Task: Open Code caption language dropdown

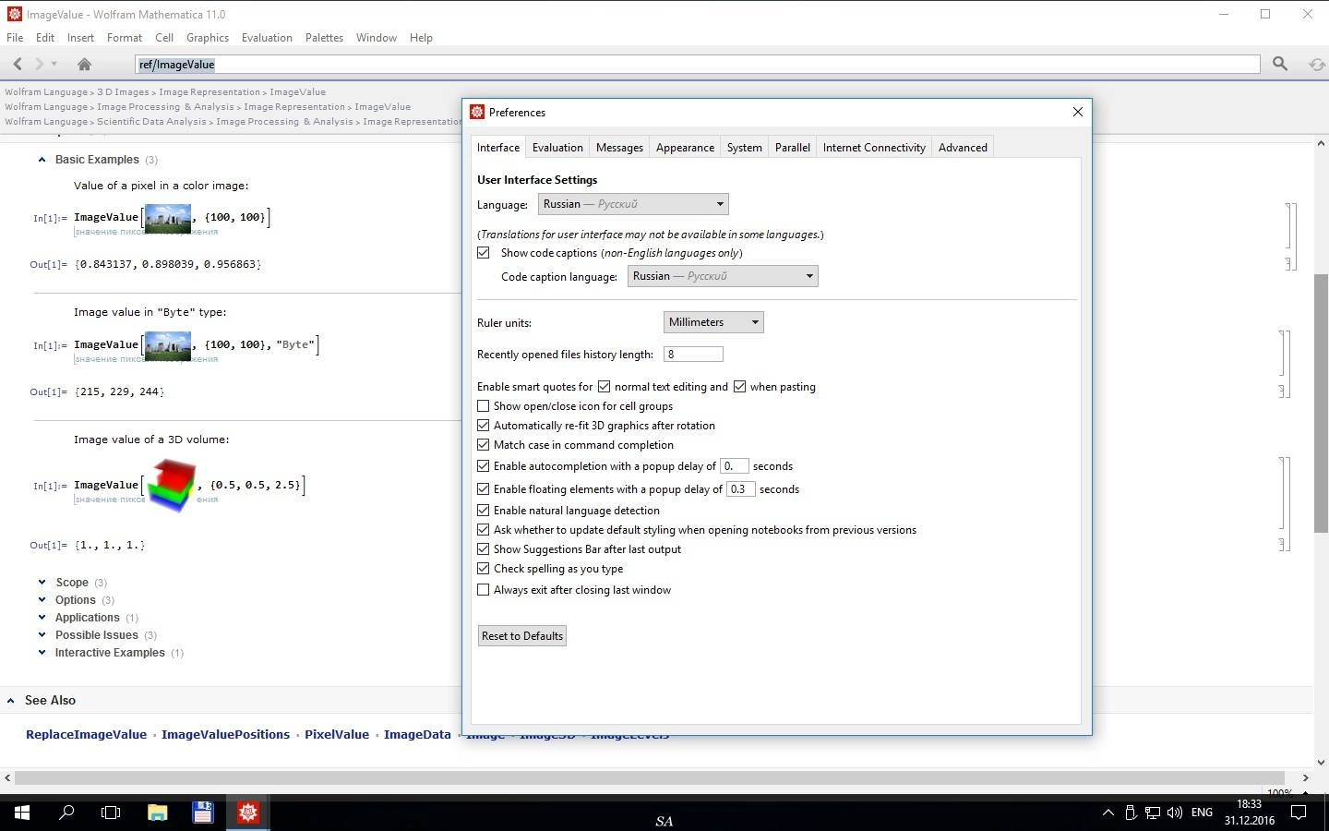Action: coord(723,276)
